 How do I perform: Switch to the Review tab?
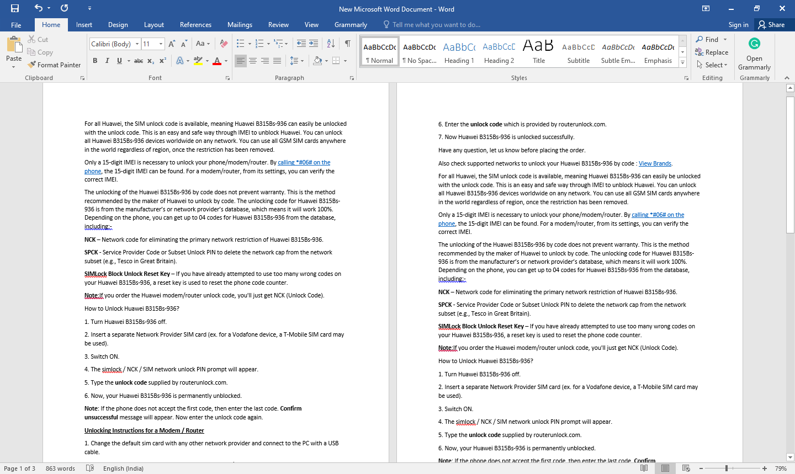[278, 25]
